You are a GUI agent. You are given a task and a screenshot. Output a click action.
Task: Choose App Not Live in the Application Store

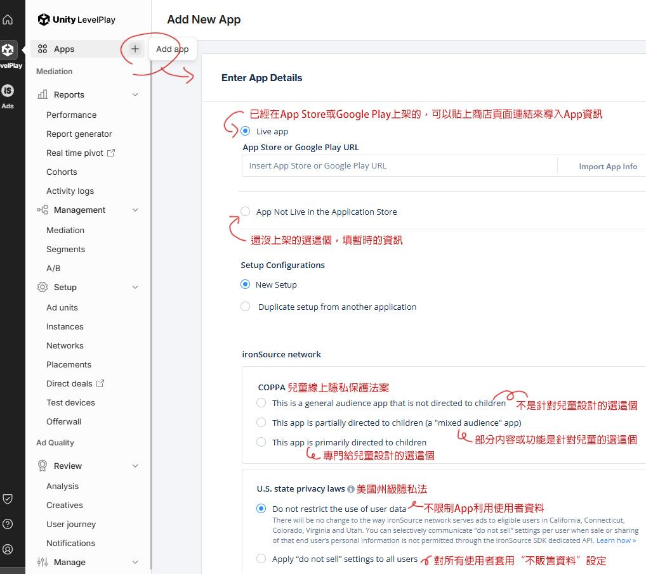(246, 212)
